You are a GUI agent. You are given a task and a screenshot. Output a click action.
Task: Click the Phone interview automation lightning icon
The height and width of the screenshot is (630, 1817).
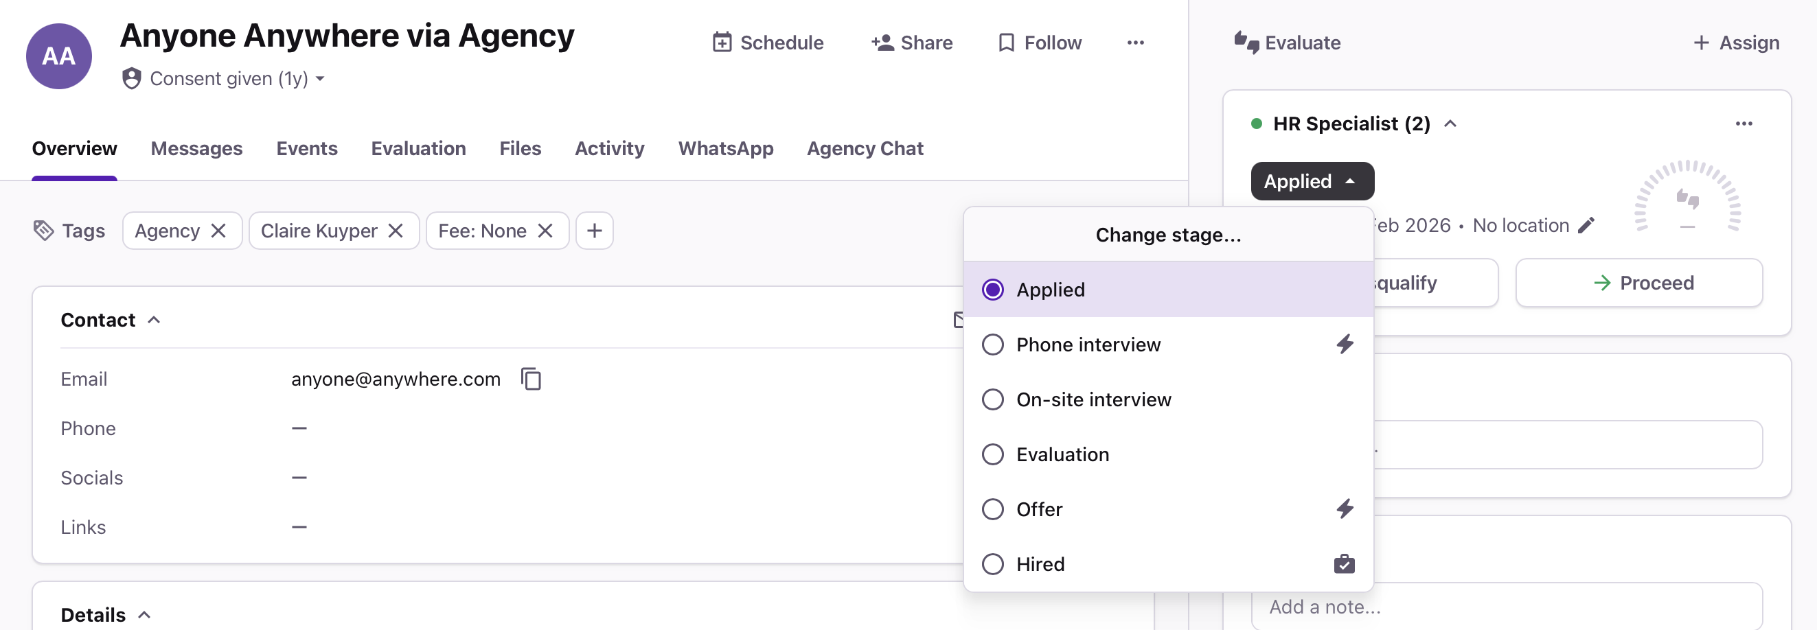coord(1345,345)
